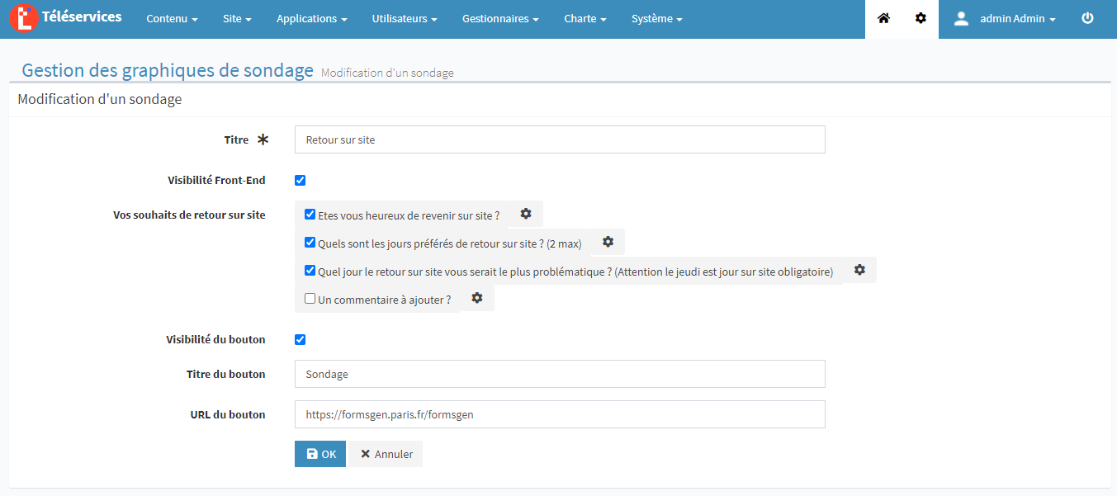This screenshot has height=496, width=1117.
Task: Open gear settings for 'Etes vous heureux' question
Action: point(526,214)
